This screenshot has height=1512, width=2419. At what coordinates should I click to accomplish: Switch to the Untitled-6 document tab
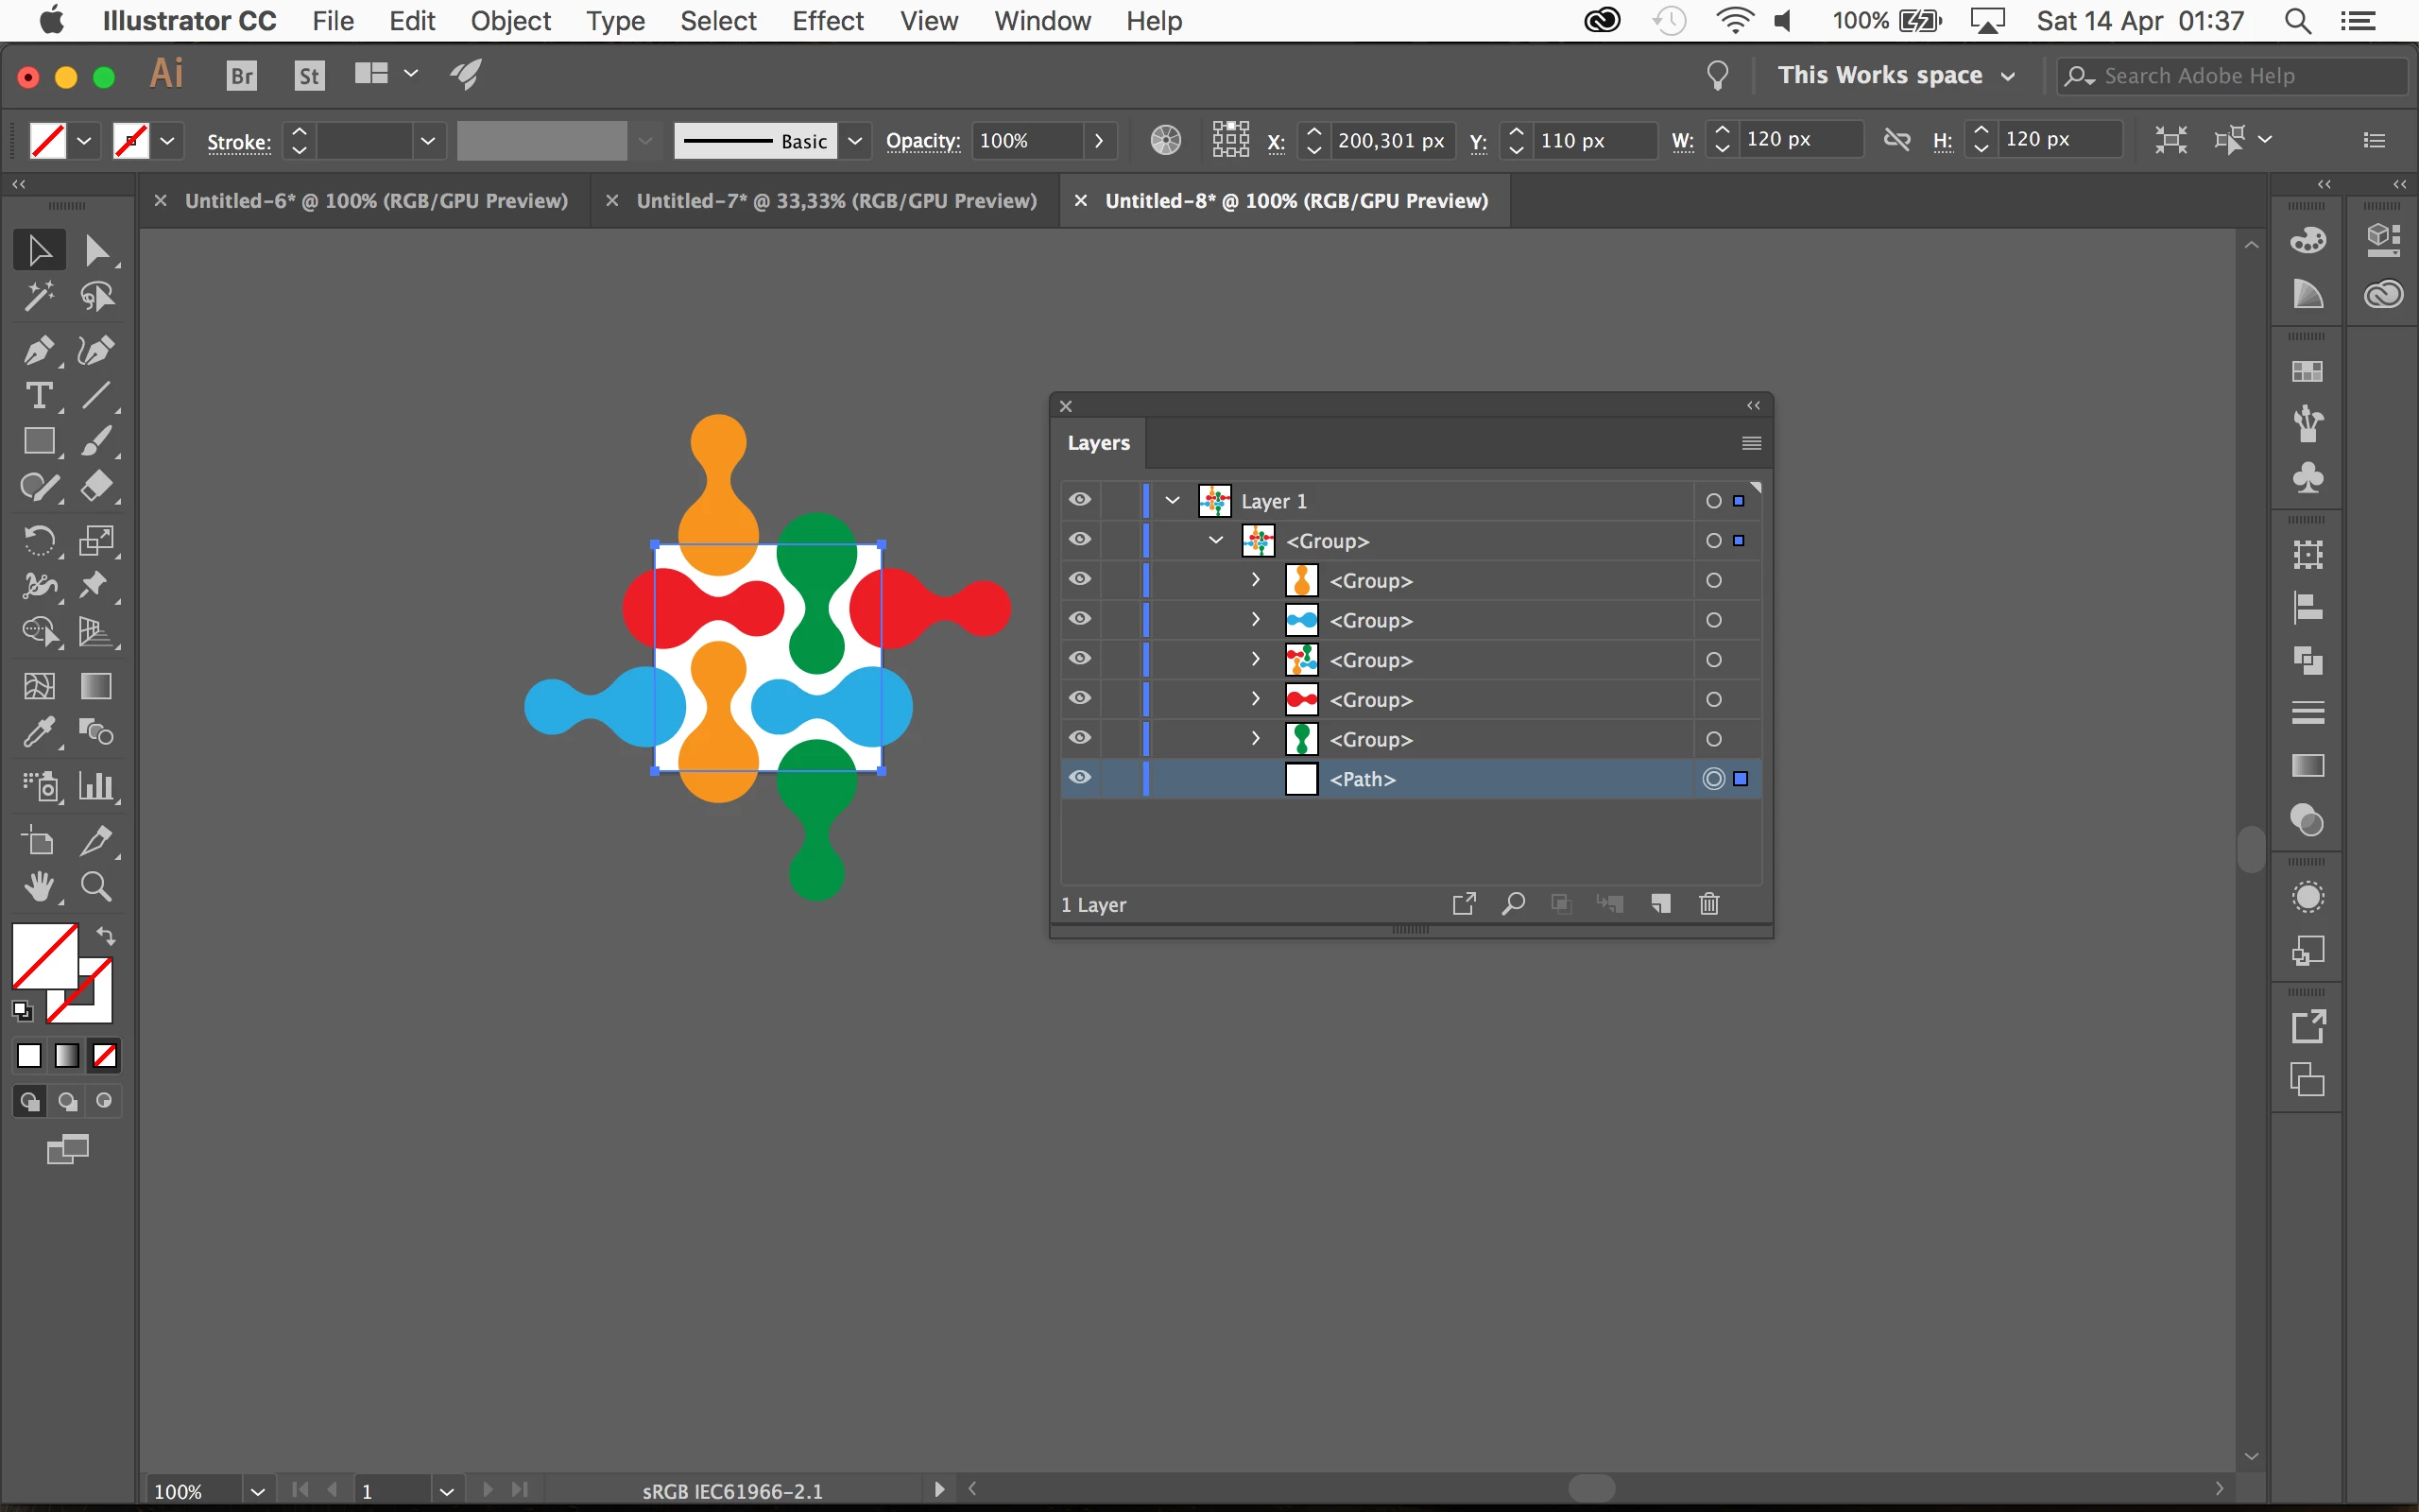coord(376,201)
